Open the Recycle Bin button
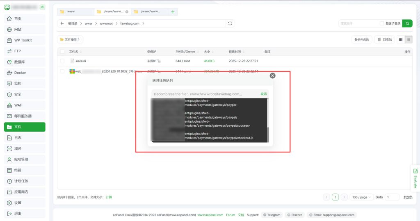The width and height of the screenshot is (420, 221). tap(384, 39)
